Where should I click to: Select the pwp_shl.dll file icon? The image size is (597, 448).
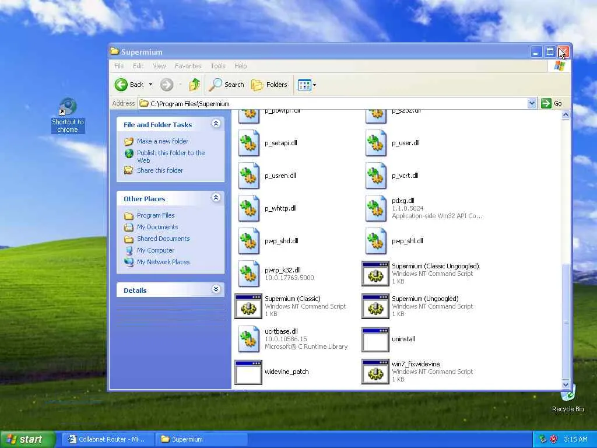click(x=376, y=241)
